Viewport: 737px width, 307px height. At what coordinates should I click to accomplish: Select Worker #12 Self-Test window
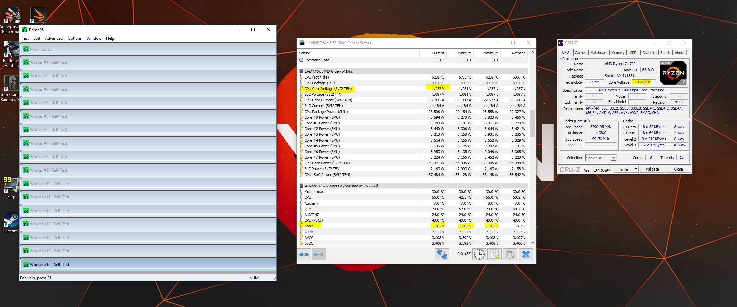[148, 210]
